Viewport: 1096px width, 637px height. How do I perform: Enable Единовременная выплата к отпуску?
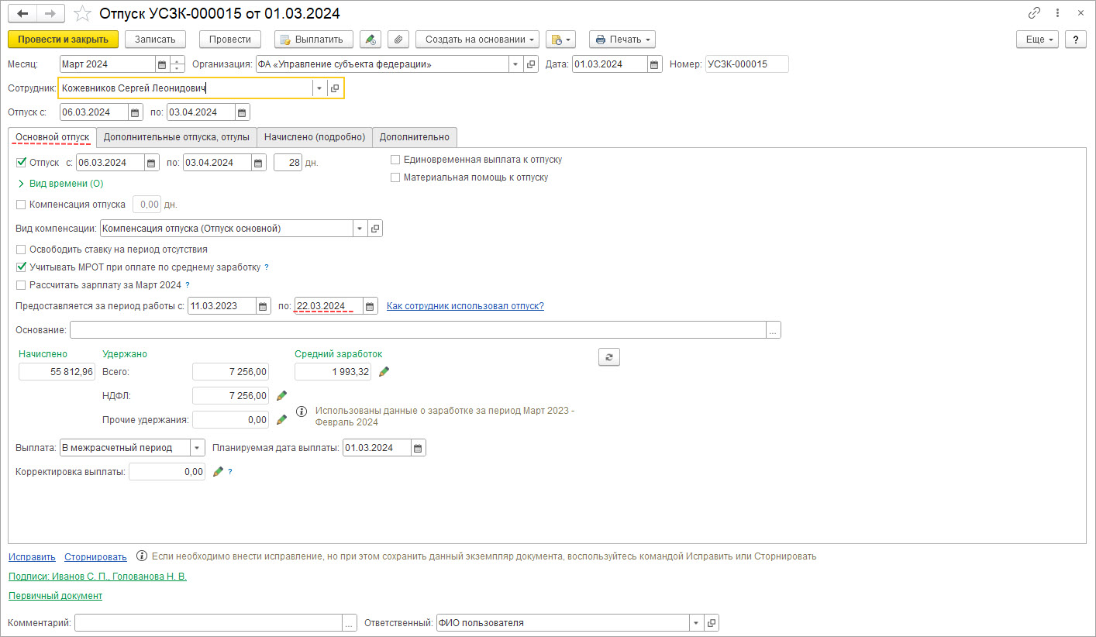pos(395,160)
